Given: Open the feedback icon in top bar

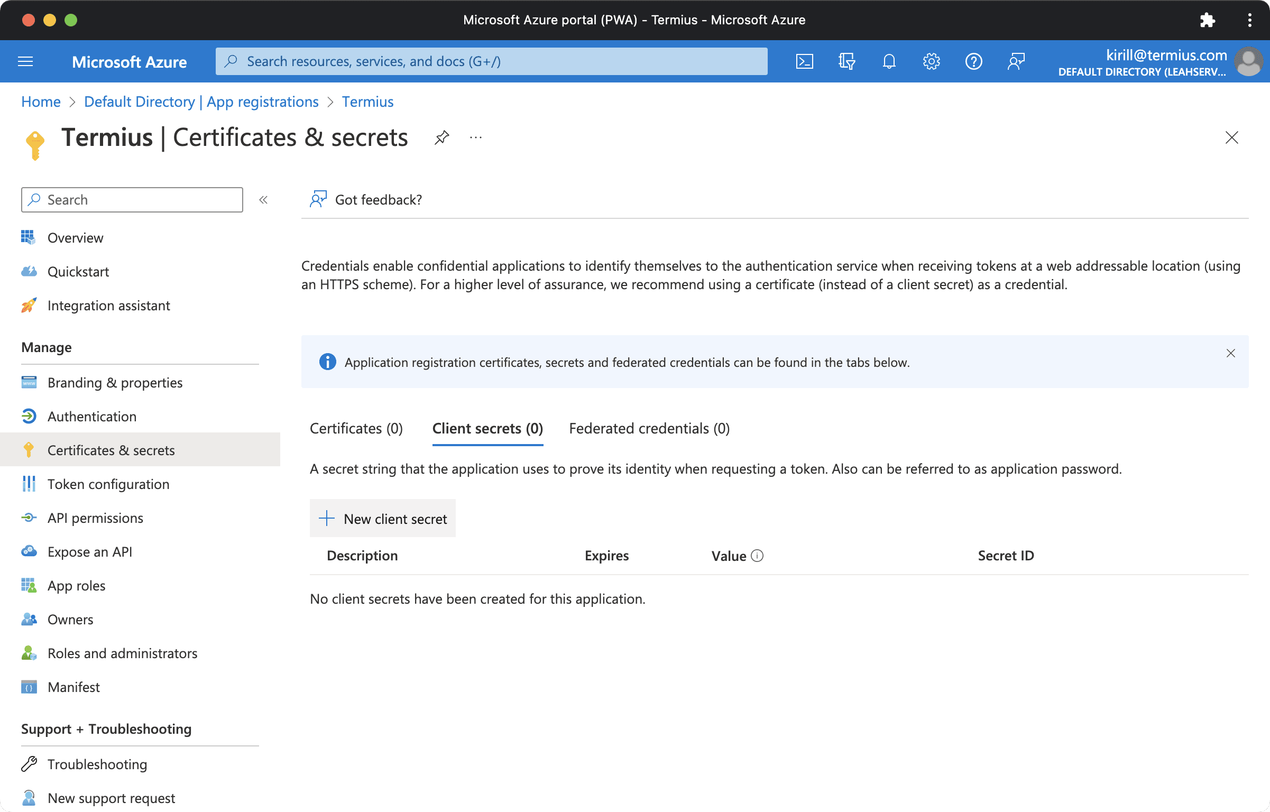Looking at the screenshot, I should pos(1016,62).
